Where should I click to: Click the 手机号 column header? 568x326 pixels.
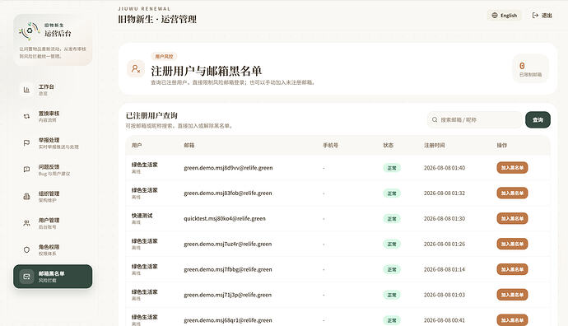coord(330,145)
